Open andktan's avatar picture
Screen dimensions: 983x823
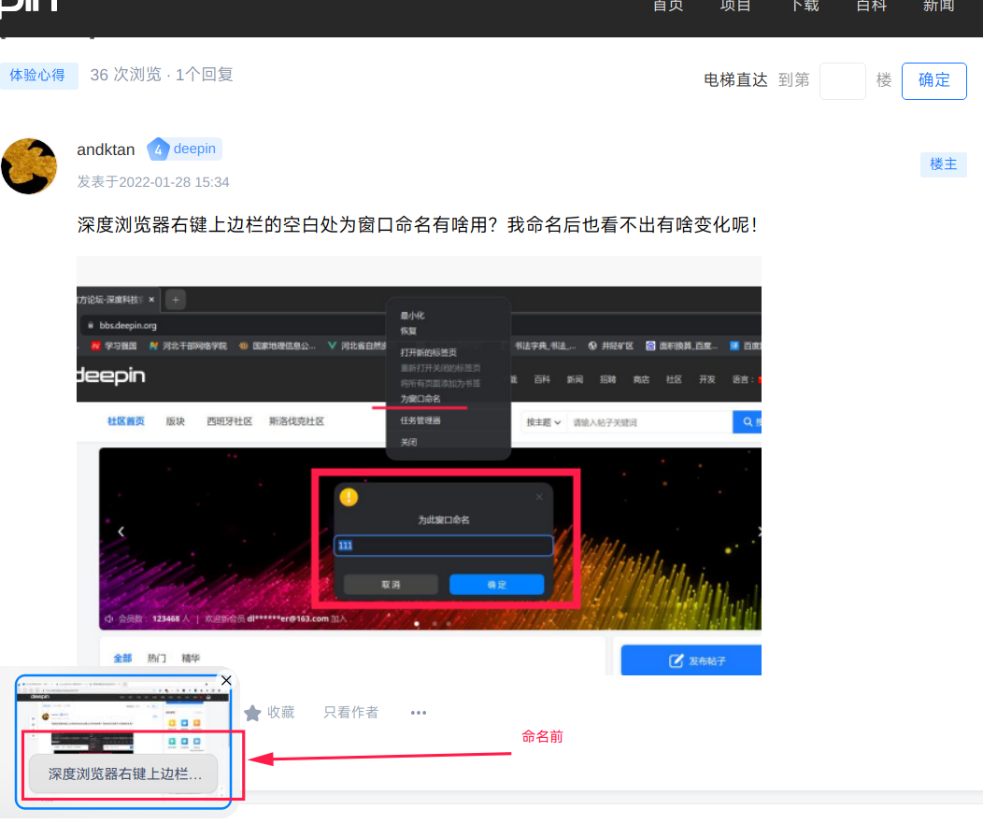click(x=29, y=166)
